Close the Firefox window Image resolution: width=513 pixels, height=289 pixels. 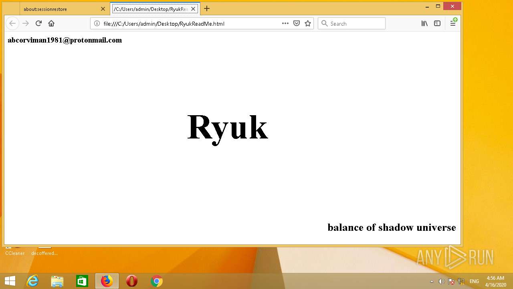coord(452,6)
